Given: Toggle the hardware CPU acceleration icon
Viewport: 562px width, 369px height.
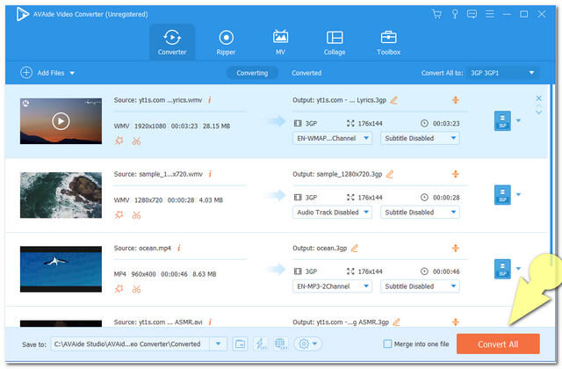Looking at the screenshot, I should [281, 344].
